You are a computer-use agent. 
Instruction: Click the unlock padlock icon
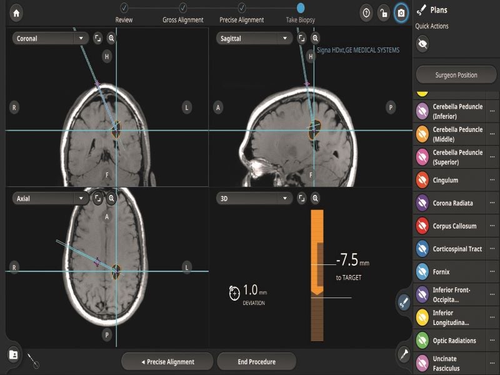point(384,12)
